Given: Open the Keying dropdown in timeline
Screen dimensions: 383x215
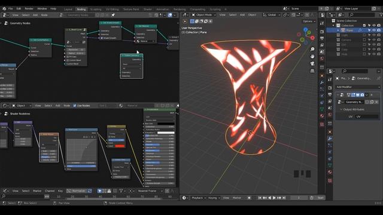Looking at the screenshot, I should [x=214, y=198].
